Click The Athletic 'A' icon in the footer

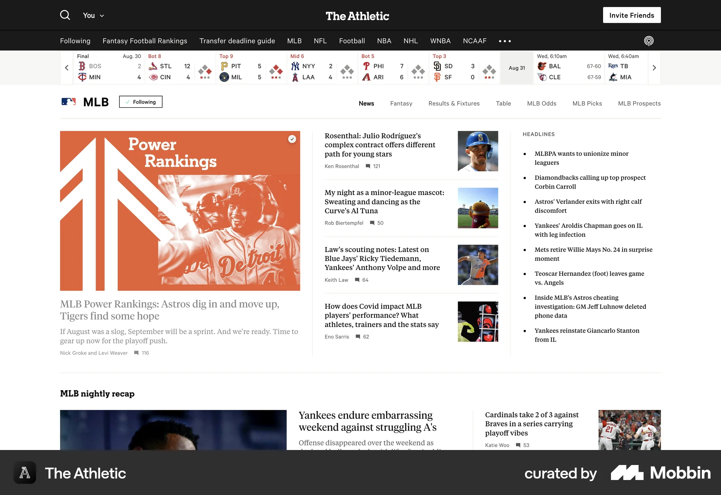click(25, 473)
